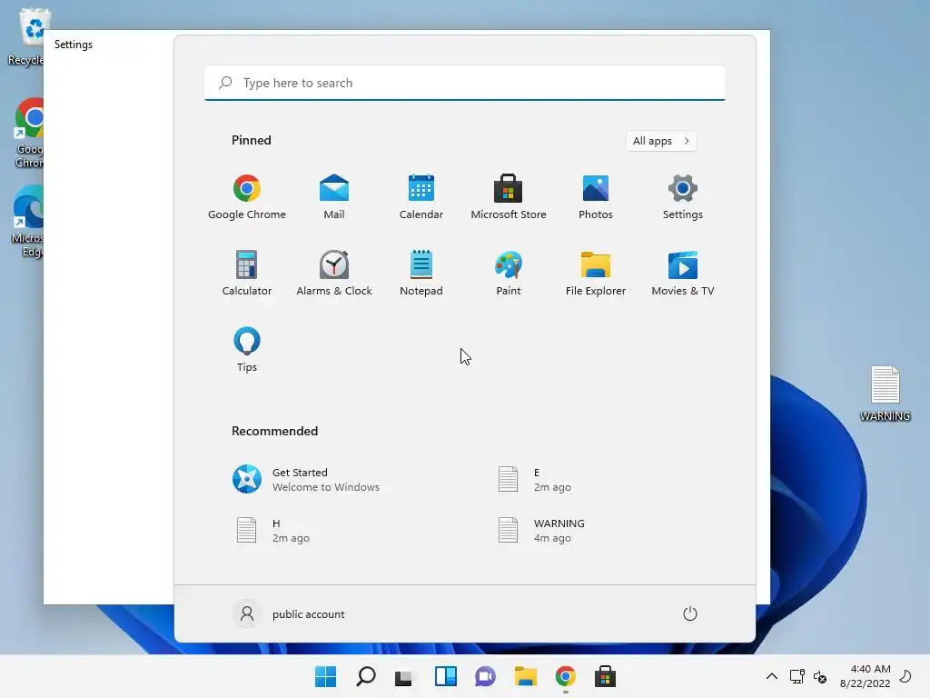Open Microsoft Store on the taskbar
This screenshot has height=698, width=930.
605,676
